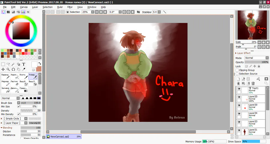Screen dimensions: 270x144
Task: Click the delete layer trash icon
Action: (253, 83)
